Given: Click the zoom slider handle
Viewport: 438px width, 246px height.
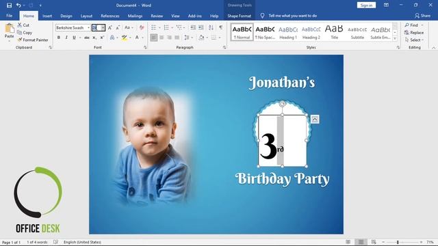Looking at the screenshot, I should click(398, 242).
